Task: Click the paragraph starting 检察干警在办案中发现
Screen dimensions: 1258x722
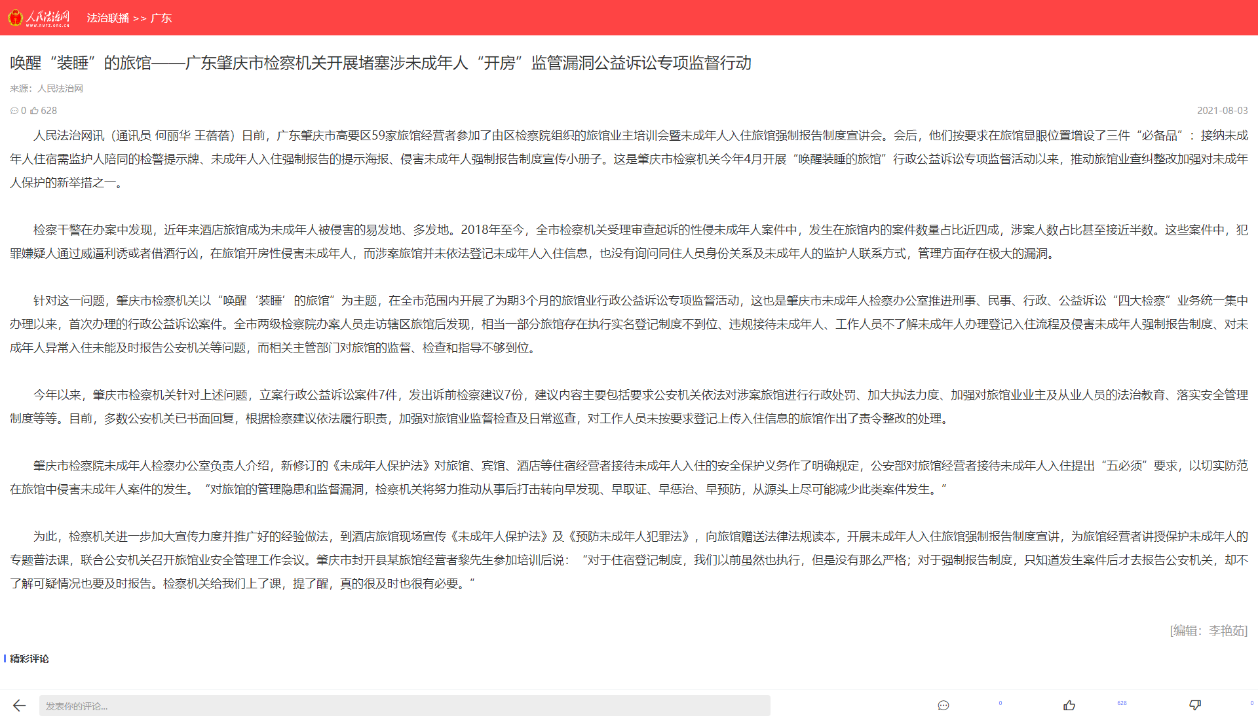Action: tap(629, 242)
